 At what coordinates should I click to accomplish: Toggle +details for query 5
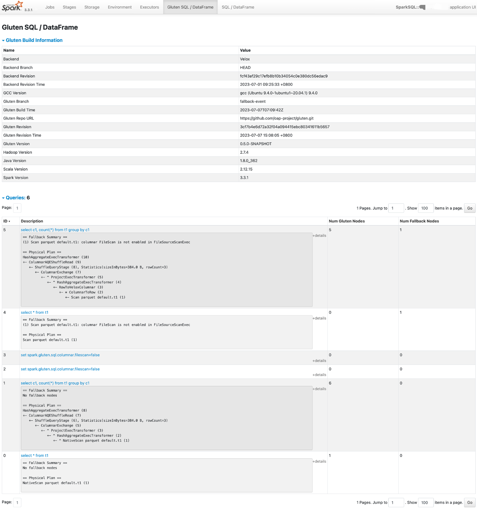click(319, 235)
